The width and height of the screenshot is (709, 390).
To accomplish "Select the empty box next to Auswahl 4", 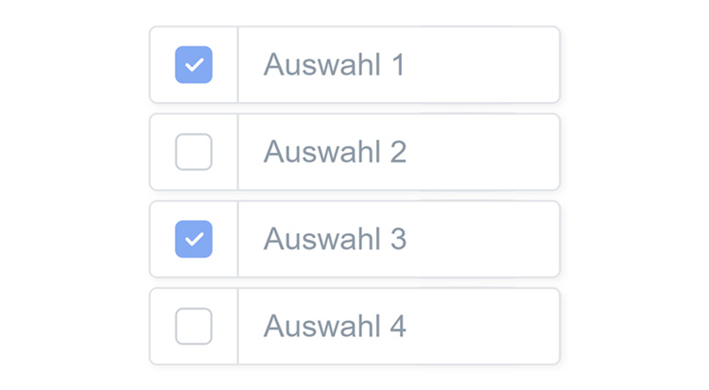I will point(194,326).
